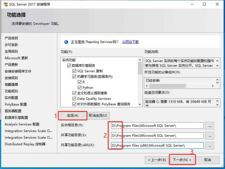
Task: Select 服务器配置 step in sidebar
Action: coord(13,111)
